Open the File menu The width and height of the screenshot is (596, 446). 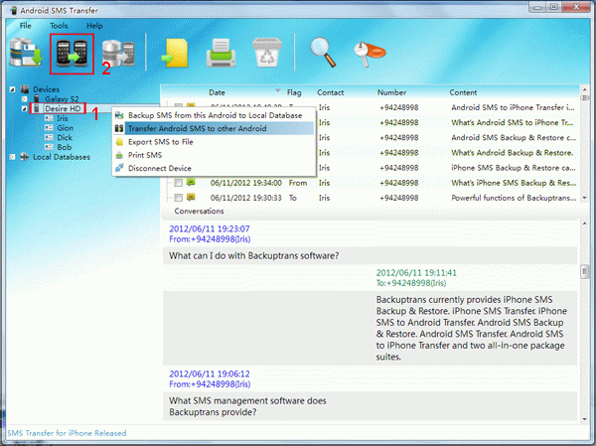click(26, 26)
